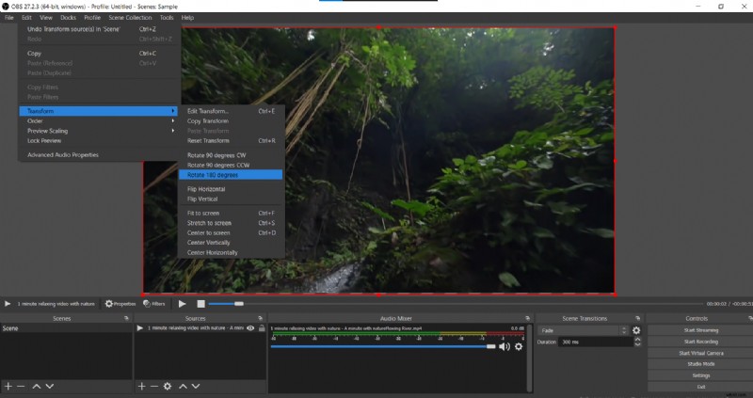
Task: Open the scene transition properties gear
Action: [636, 330]
